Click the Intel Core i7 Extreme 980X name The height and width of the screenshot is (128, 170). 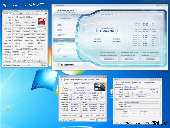pyautogui.click(x=81, y=84)
